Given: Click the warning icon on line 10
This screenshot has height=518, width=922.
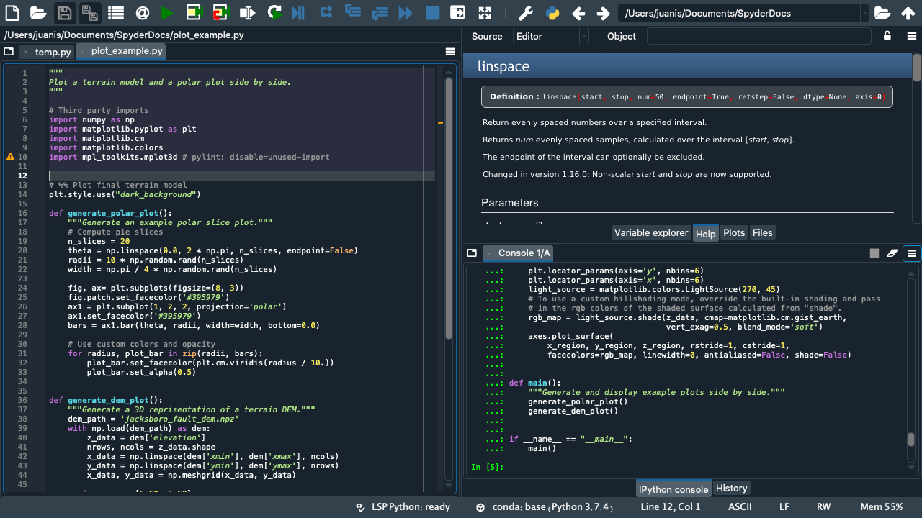Looking at the screenshot, I should 10,157.
